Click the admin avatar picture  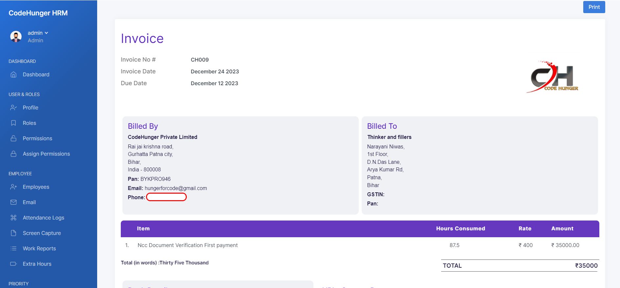click(16, 36)
